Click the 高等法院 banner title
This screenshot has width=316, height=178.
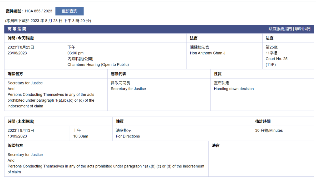coord(17,29)
